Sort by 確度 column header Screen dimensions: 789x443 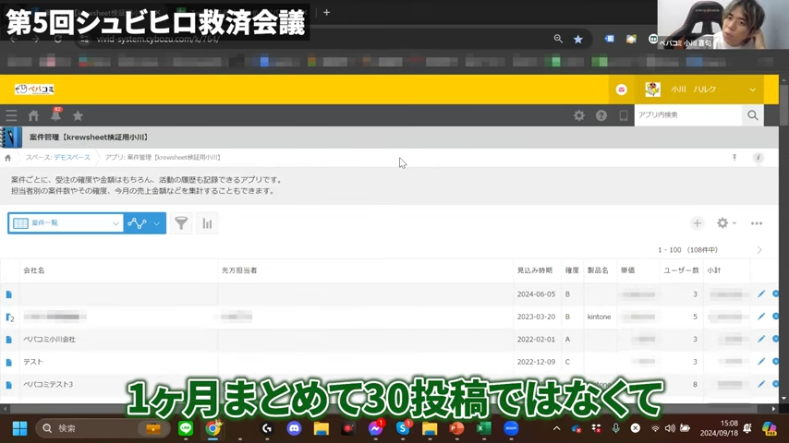(572, 270)
